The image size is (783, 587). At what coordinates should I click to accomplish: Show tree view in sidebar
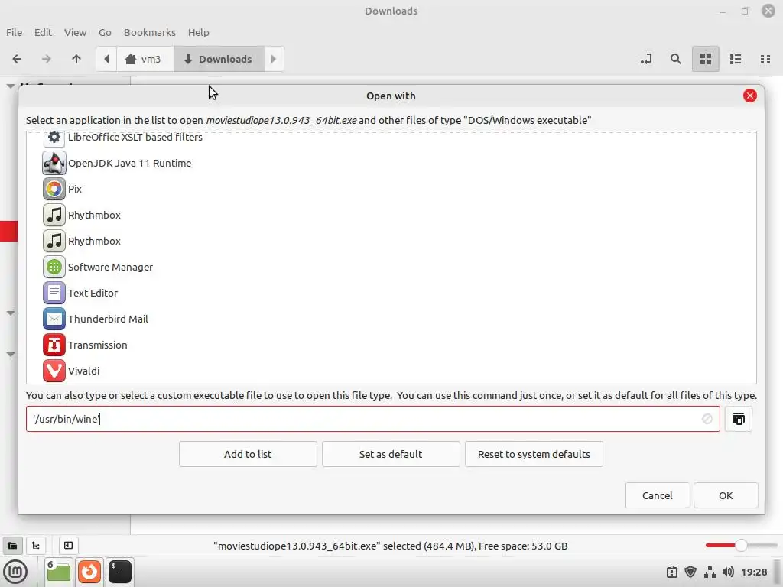(x=35, y=546)
